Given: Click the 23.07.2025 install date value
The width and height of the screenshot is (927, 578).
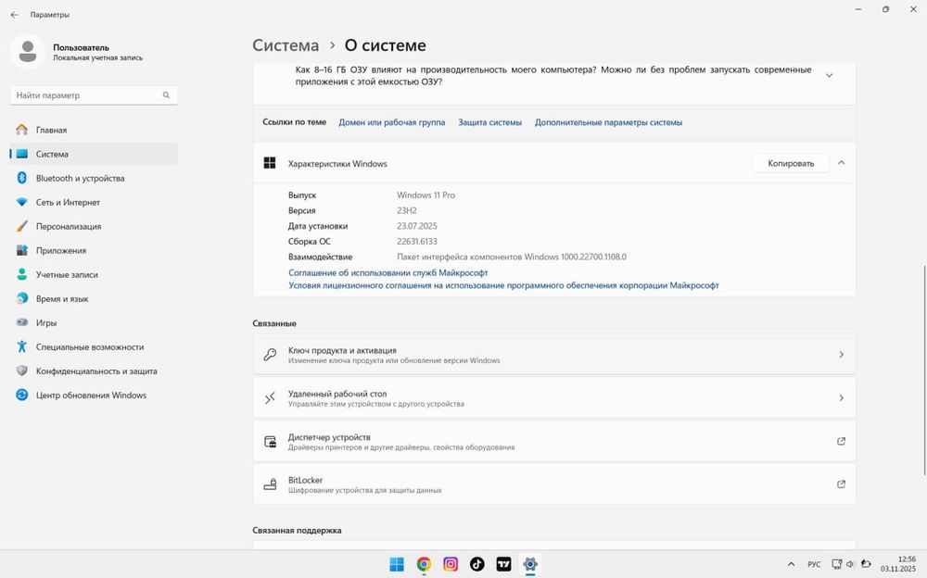Looking at the screenshot, I should [x=417, y=226].
